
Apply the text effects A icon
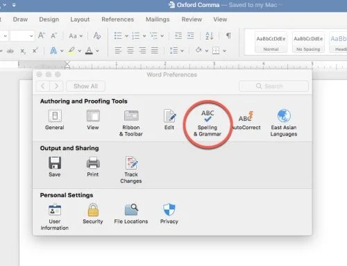(53, 51)
